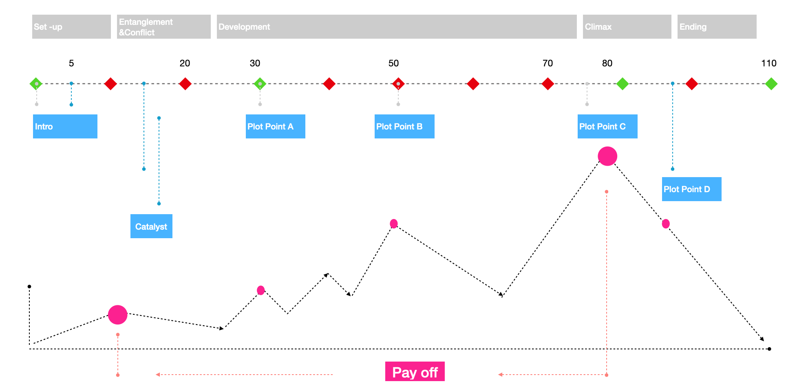Screen dimensions: 808x386
Task: Click the green diamond at timeline start
Action: coord(36,84)
